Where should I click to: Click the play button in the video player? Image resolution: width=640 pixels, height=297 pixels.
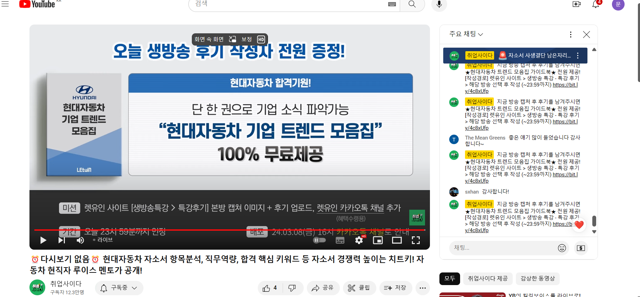point(43,240)
